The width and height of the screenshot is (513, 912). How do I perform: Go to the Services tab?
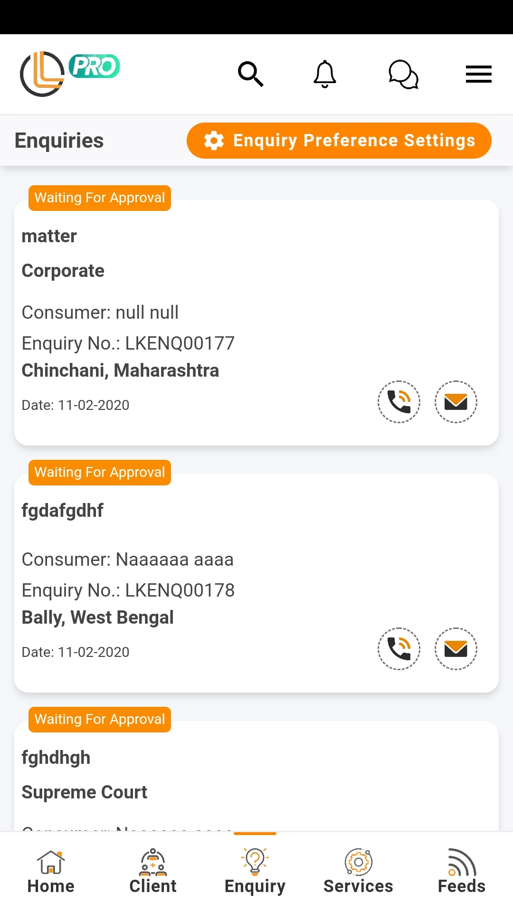coord(358,872)
